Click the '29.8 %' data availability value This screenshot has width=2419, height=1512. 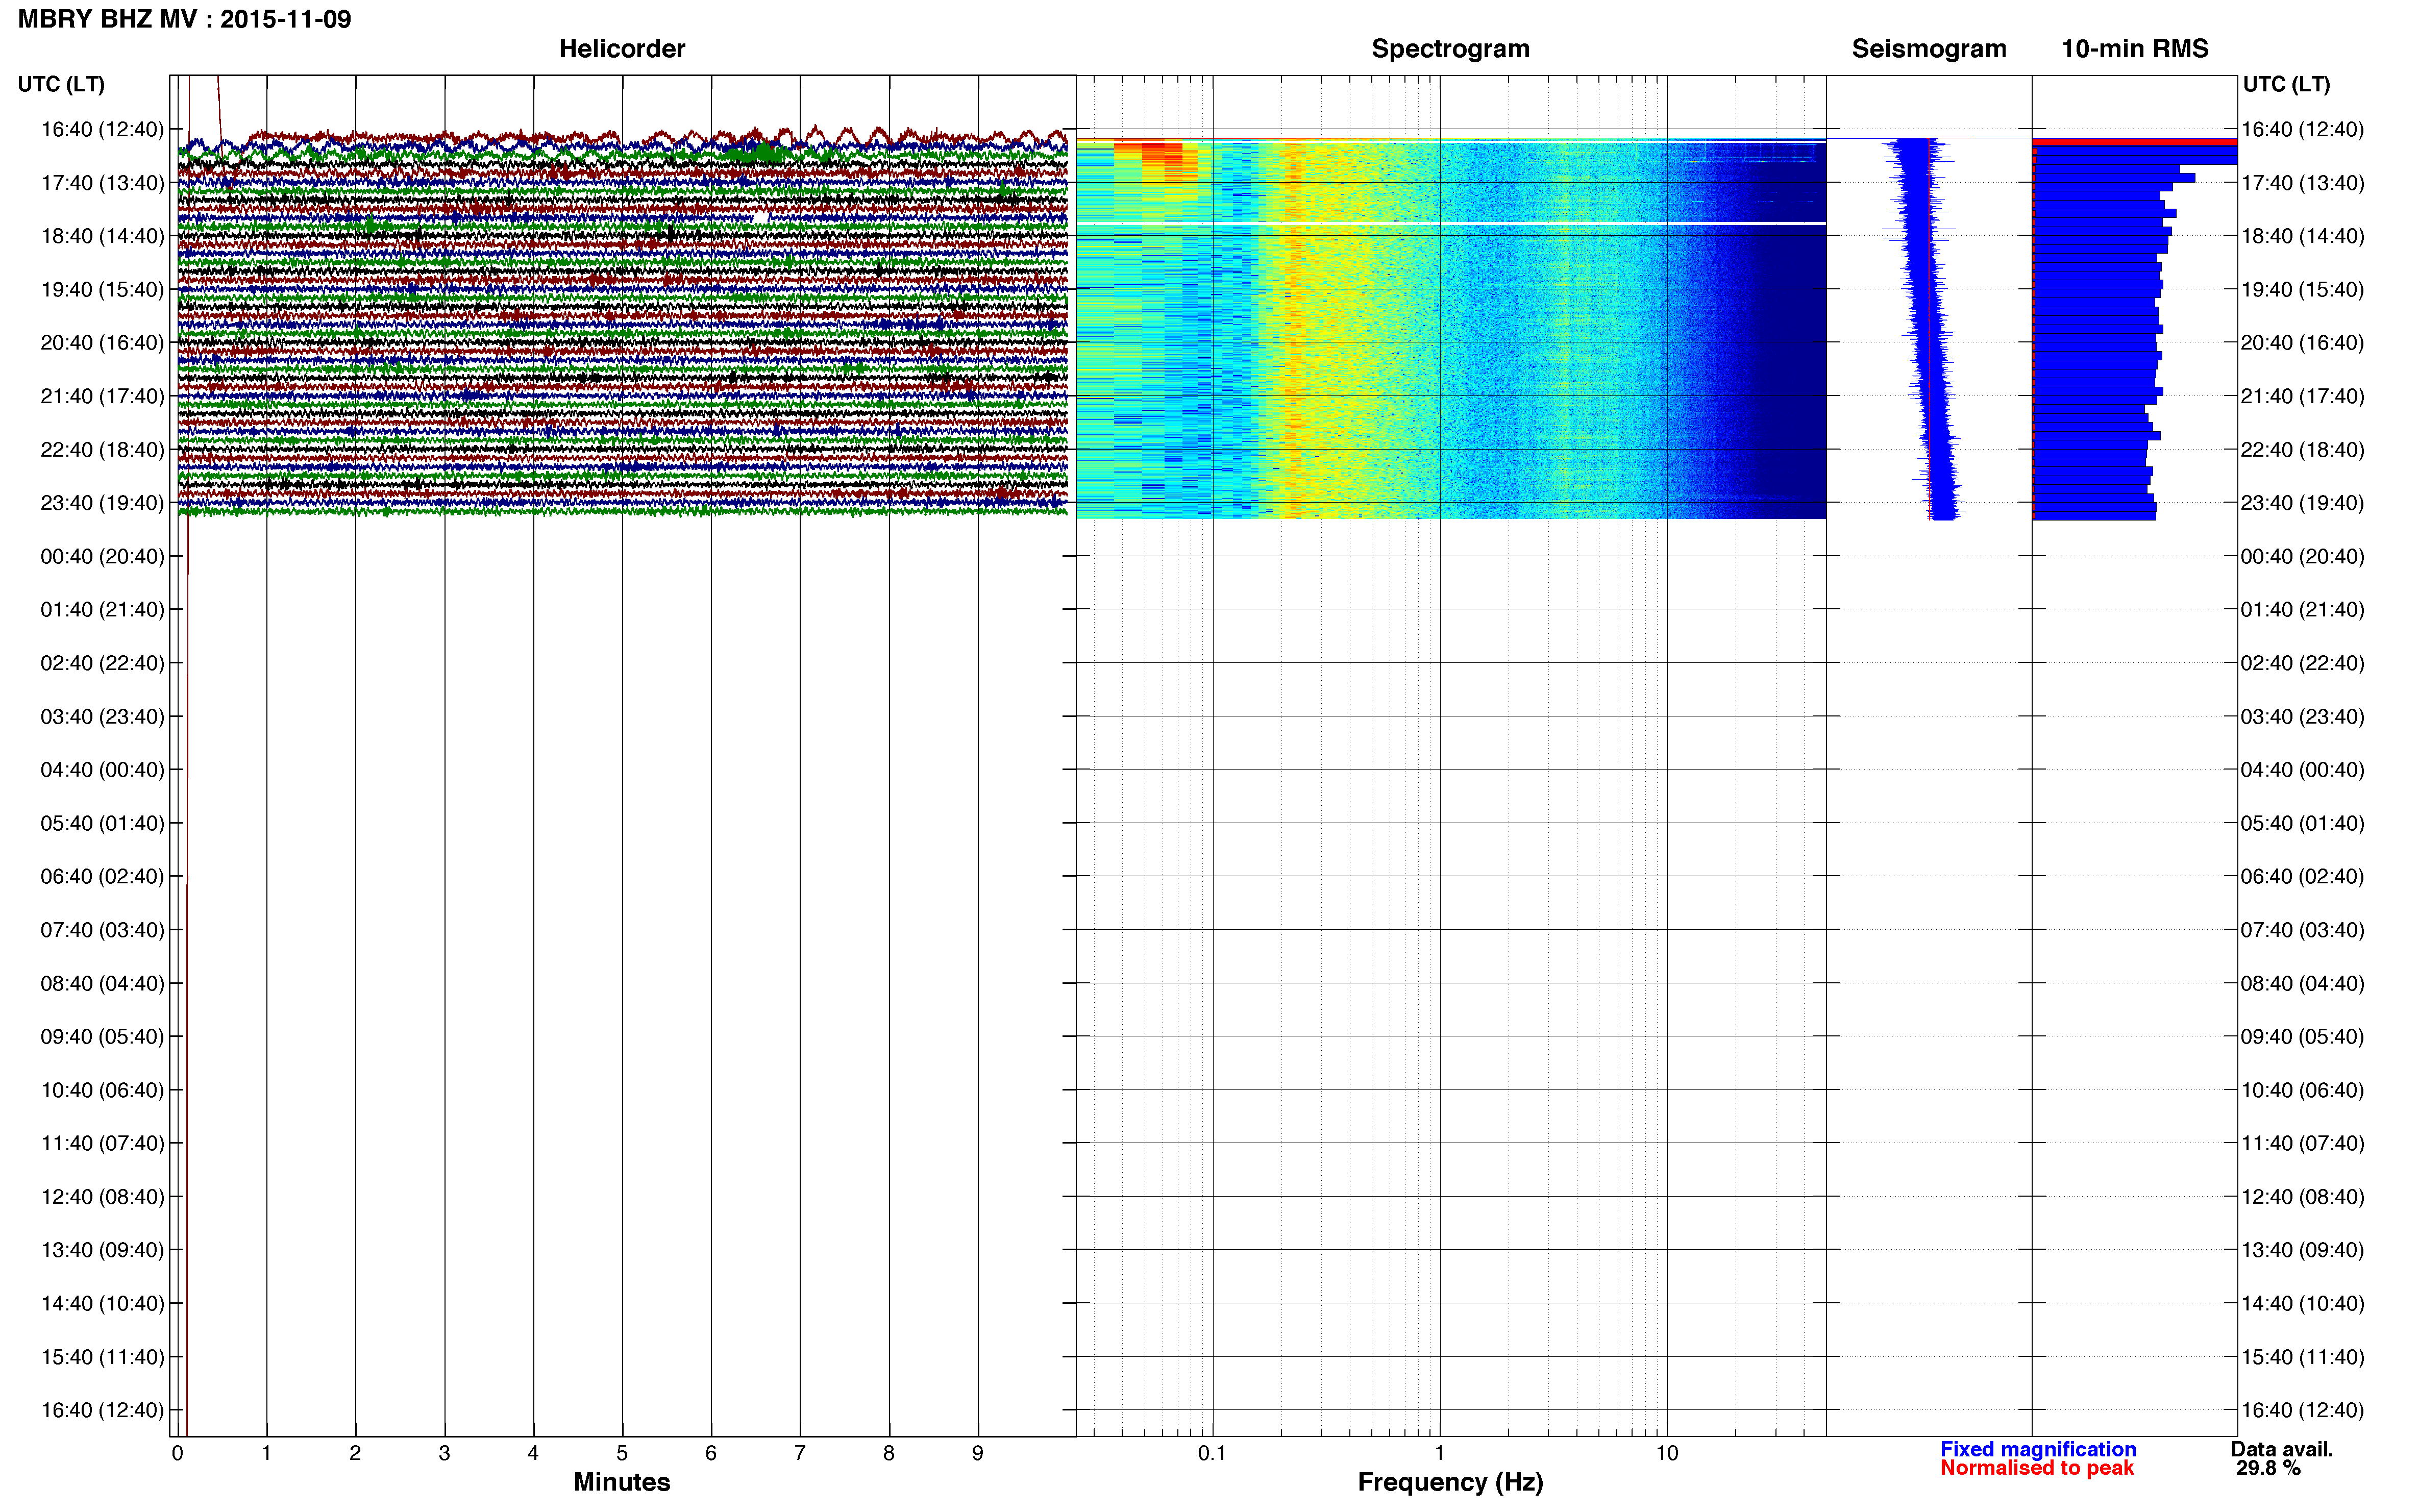click(x=2269, y=1468)
